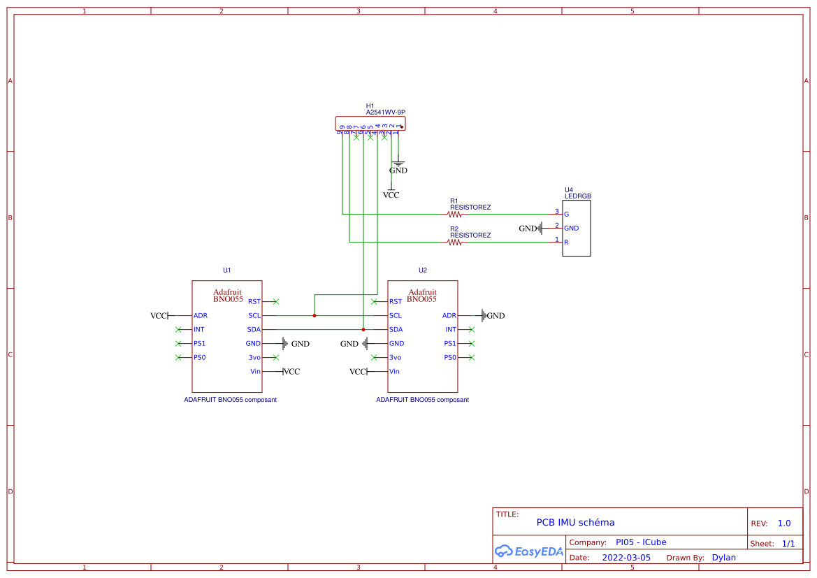The height and width of the screenshot is (578, 817).
Task: Select the GND power symbol below header H1
Action: 397,166
